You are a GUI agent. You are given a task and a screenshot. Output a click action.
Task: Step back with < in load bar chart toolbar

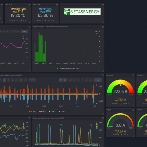pyautogui.click(x=74, y=80)
